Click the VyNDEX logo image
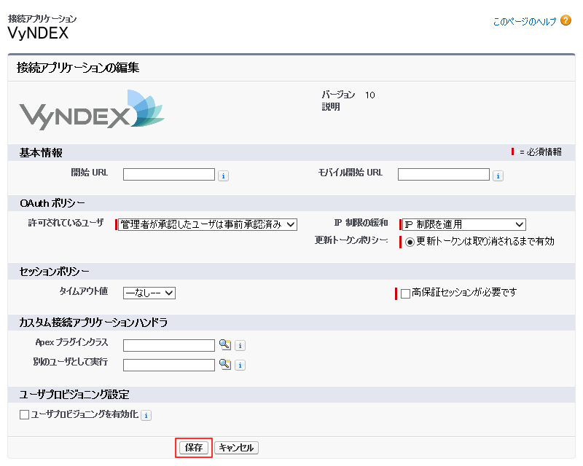The height and width of the screenshot is (466, 583). (92, 111)
